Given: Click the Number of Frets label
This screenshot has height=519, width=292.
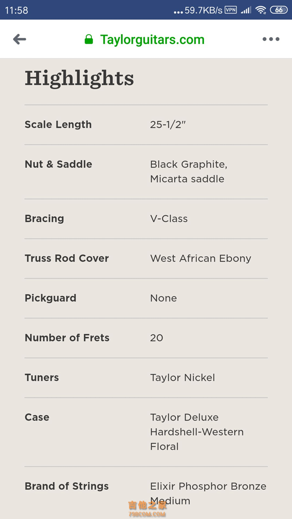Looking at the screenshot, I should [x=67, y=338].
